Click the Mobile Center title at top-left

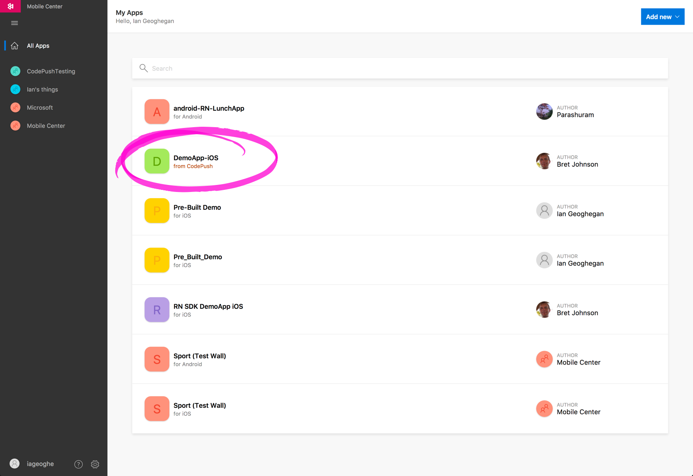[45, 6]
